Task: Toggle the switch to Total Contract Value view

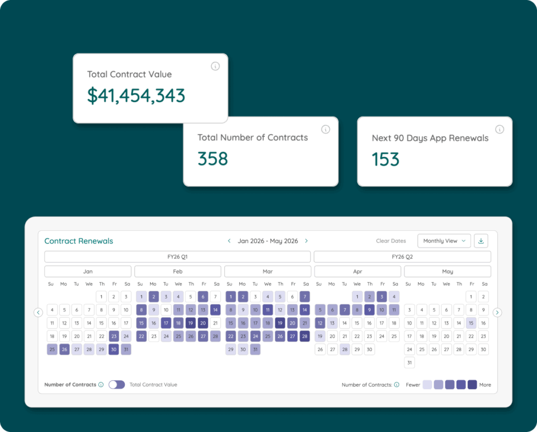Action: point(117,384)
